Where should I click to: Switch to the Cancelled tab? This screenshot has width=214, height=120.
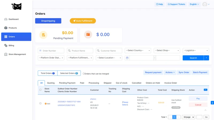[136, 83]
